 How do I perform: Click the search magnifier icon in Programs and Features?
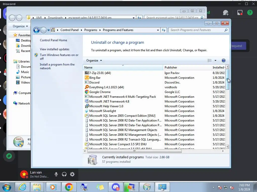point(226,30)
